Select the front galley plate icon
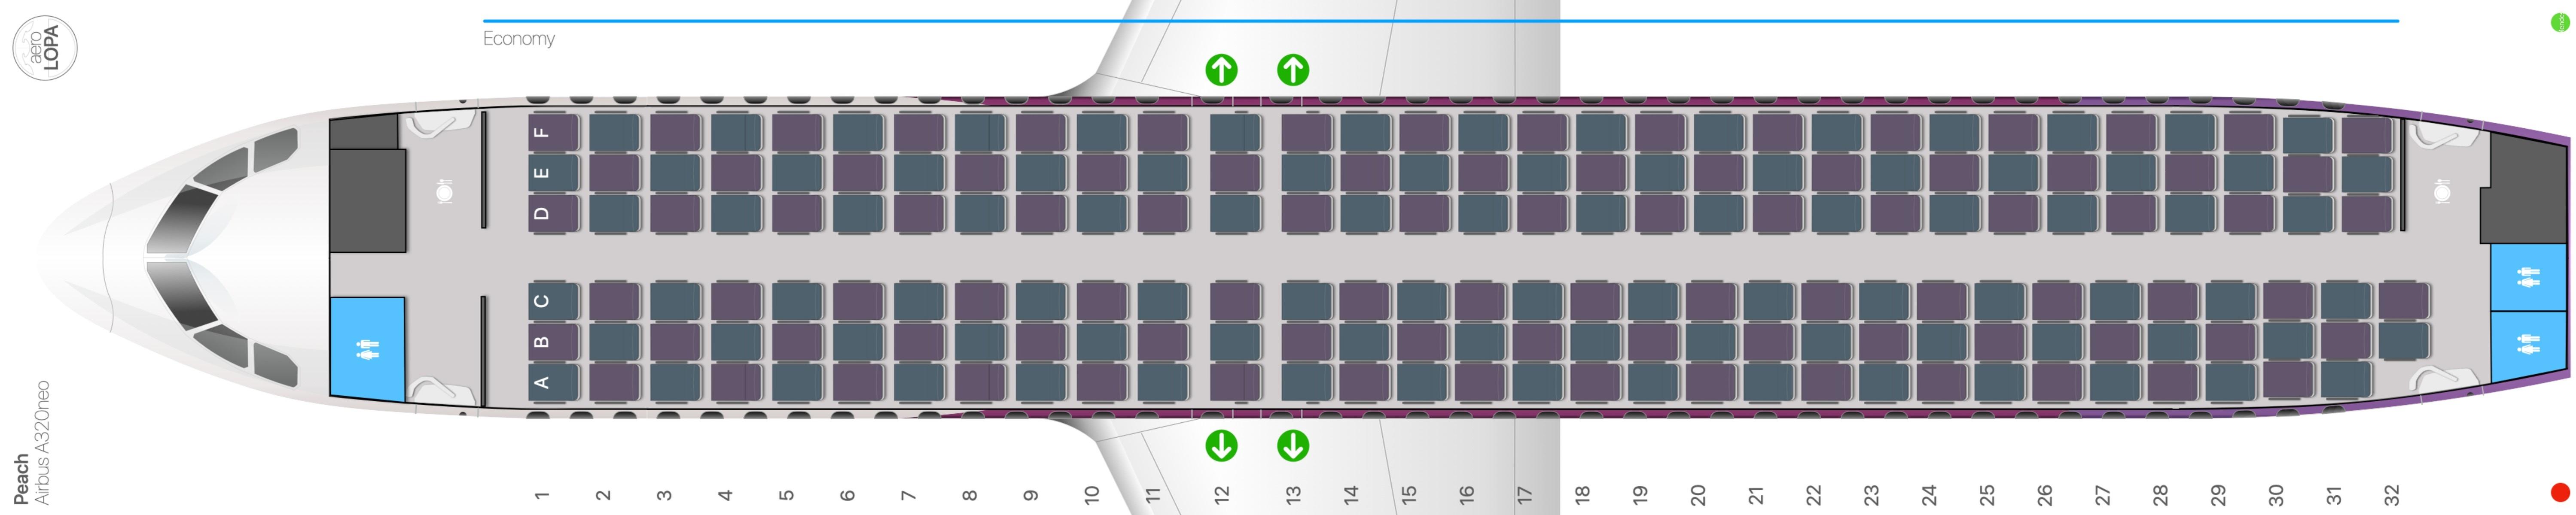 [x=445, y=190]
